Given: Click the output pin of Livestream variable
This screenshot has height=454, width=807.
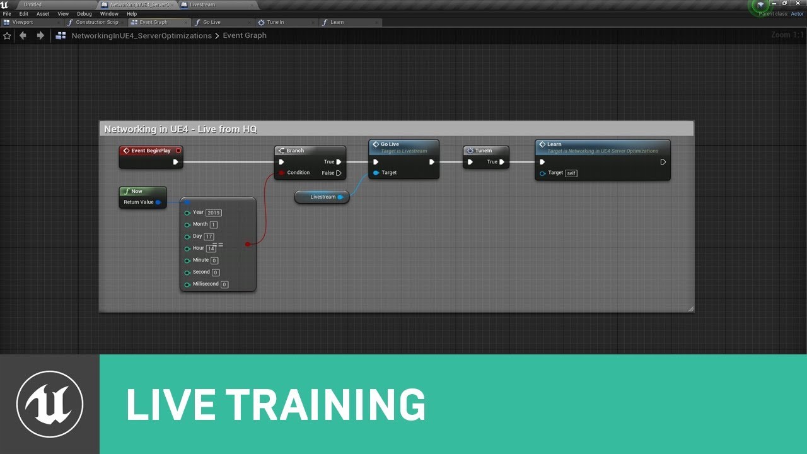Looking at the screenshot, I should [x=340, y=197].
